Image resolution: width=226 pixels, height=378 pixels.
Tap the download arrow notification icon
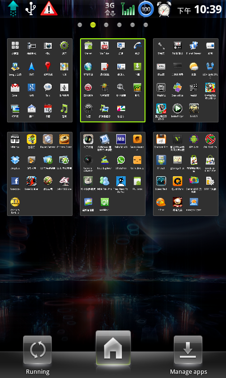click(x=13, y=9)
